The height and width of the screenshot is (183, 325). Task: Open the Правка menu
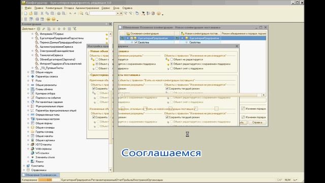(x=39, y=8)
